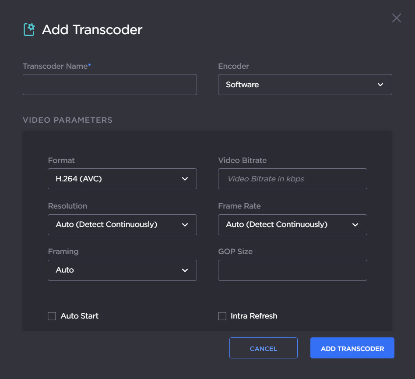Click the close X on the dialog

(x=396, y=18)
